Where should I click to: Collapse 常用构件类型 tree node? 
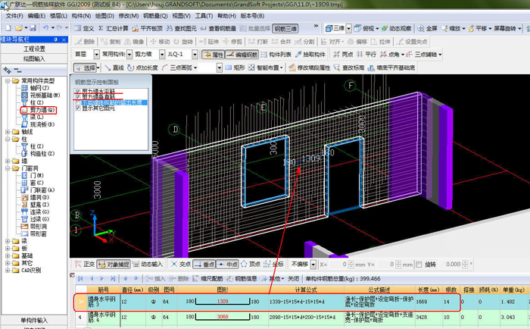pos(8,81)
